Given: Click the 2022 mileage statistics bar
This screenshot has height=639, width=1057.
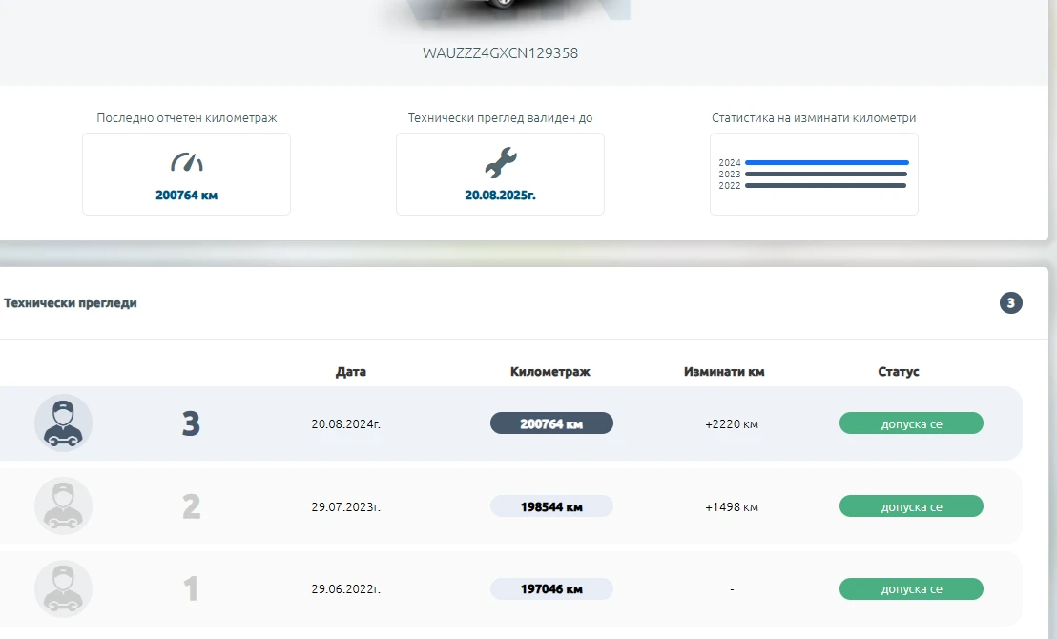Looking at the screenshot, I should 825,186.
